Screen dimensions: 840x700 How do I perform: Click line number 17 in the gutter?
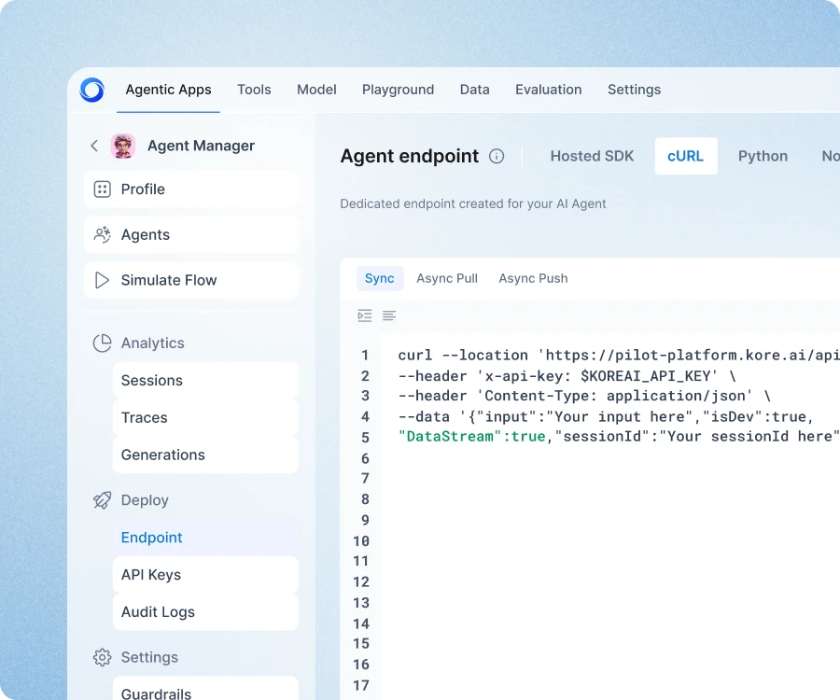(361, 686)
